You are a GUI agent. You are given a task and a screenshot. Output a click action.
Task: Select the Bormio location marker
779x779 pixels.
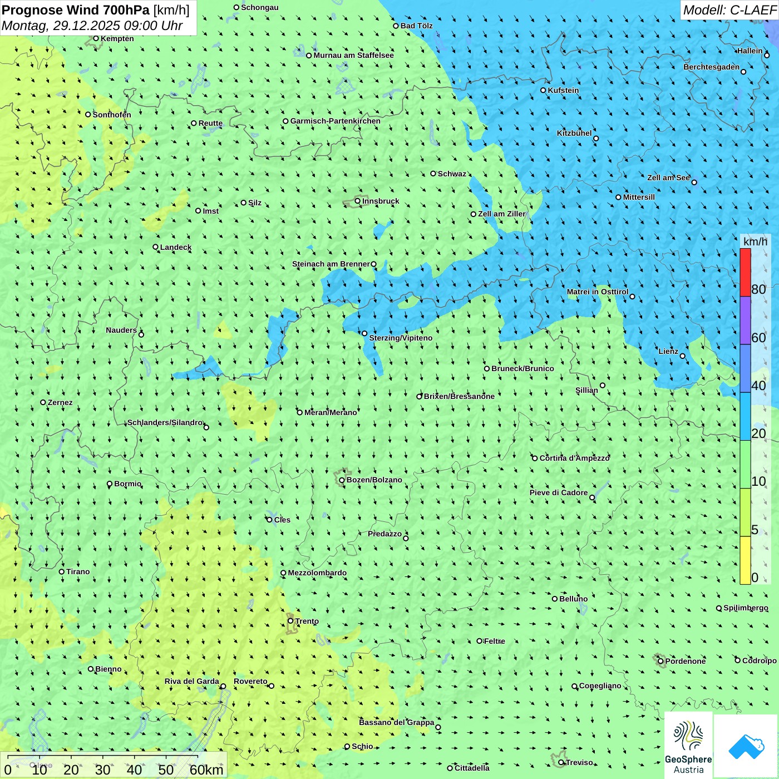coord(110,484)
